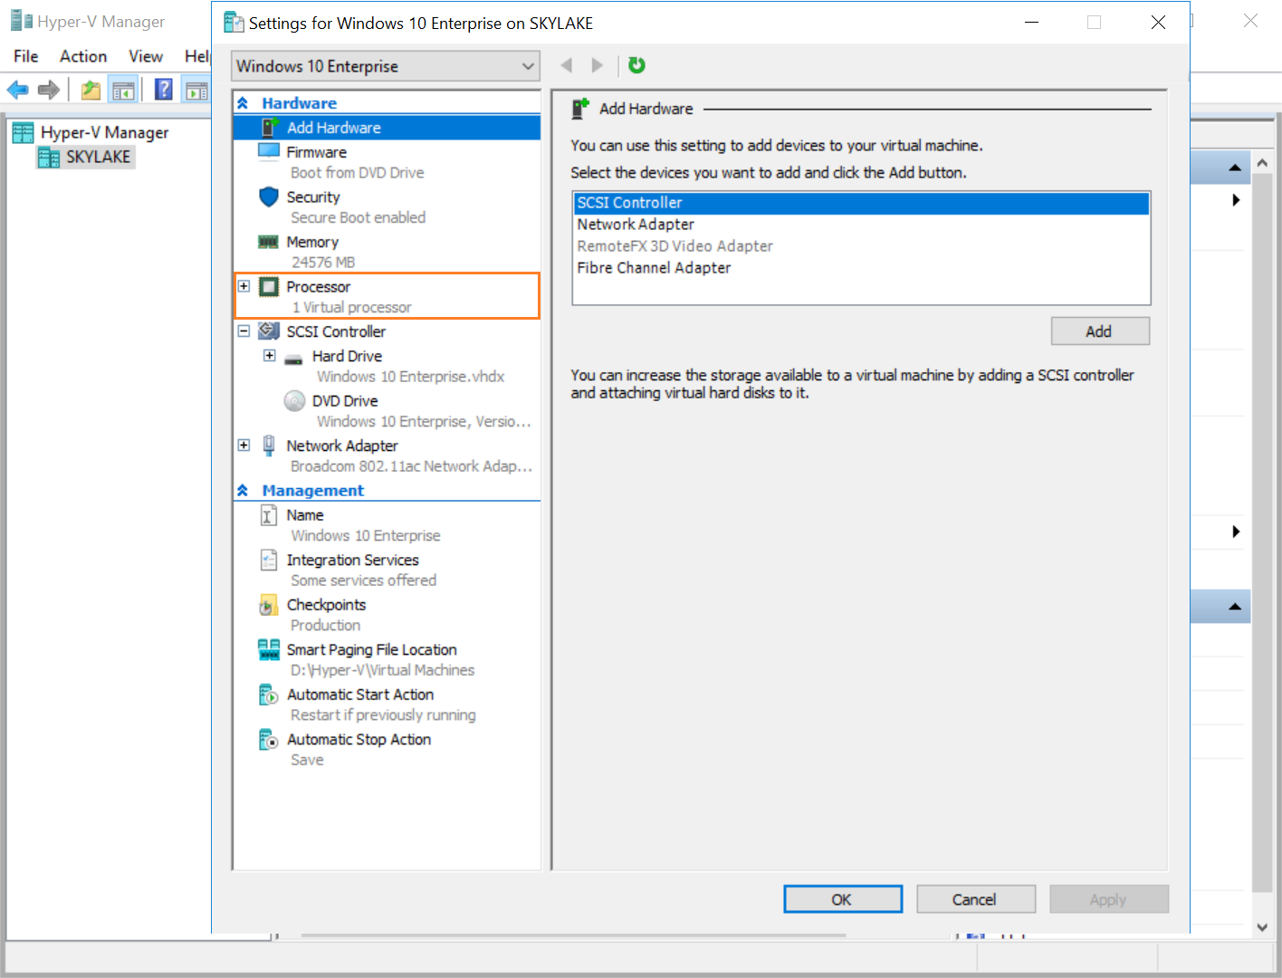Click the Processor chip icon
Viewport: 1282px width, 978px height.
pyautogui.click(x=269, y=287)
